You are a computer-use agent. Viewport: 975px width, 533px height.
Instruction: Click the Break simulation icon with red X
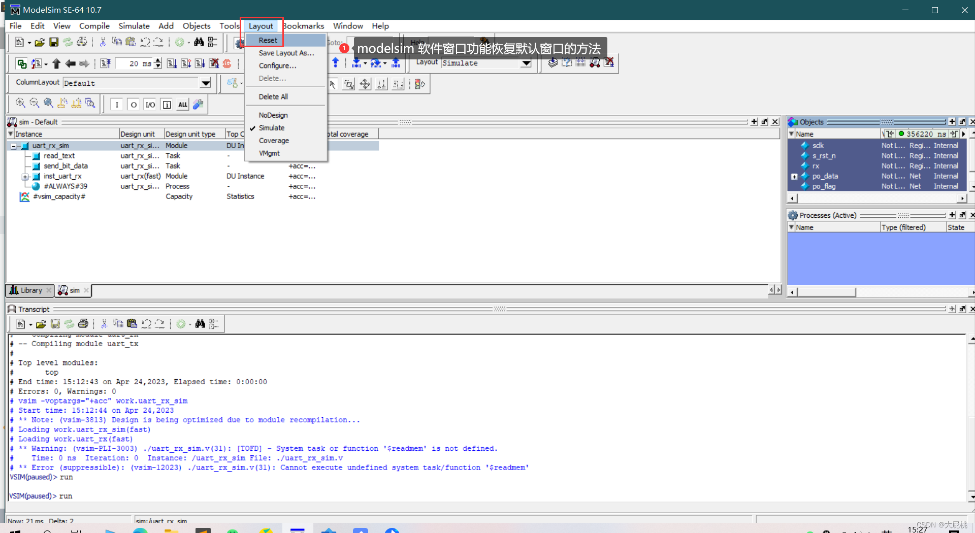pyautogui.click(x=214, y=63)
